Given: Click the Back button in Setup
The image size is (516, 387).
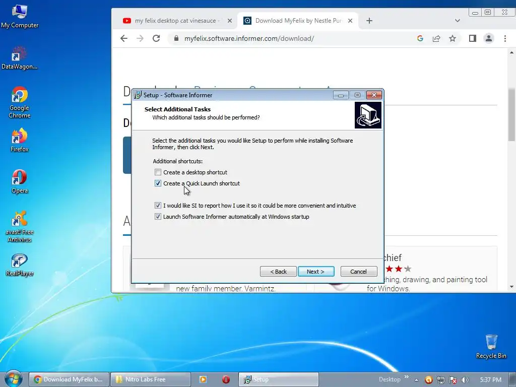Looking at the screenshot, I should (x=278, y=272).
